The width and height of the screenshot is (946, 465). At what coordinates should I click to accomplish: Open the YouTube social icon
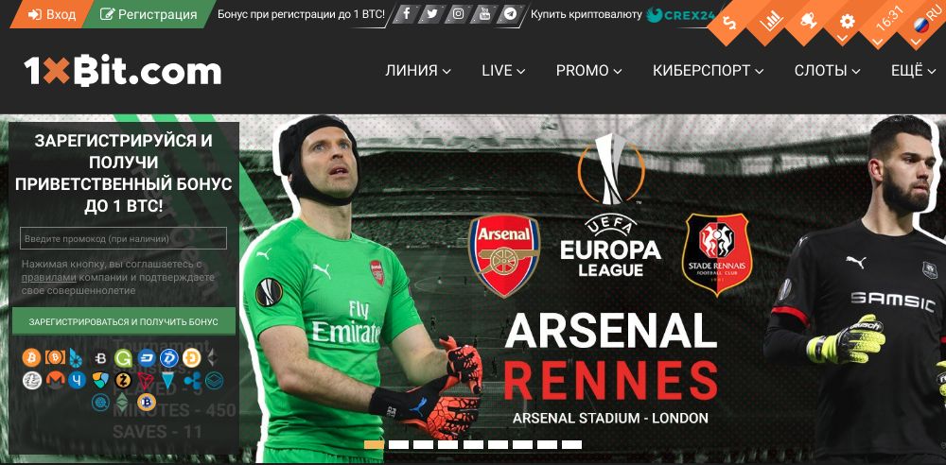coord(484,14)
